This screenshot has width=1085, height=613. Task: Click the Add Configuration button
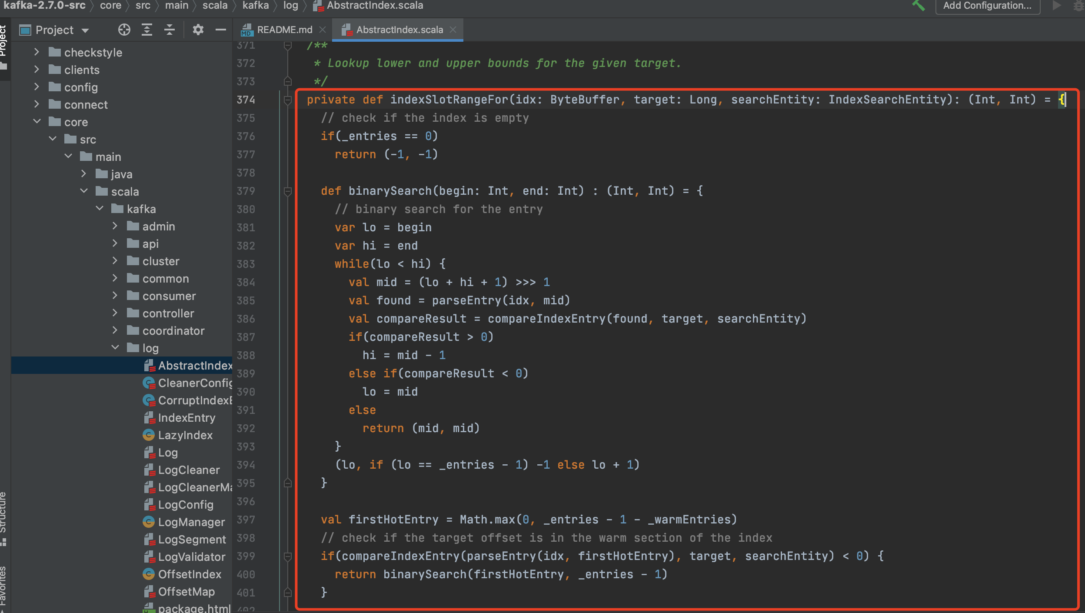987,6
